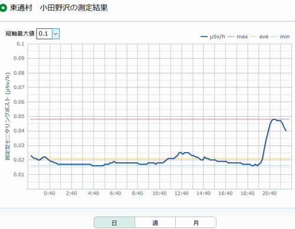Toggle the ave legend entry
The image size is (295, 229).
(x=260, y=37)
